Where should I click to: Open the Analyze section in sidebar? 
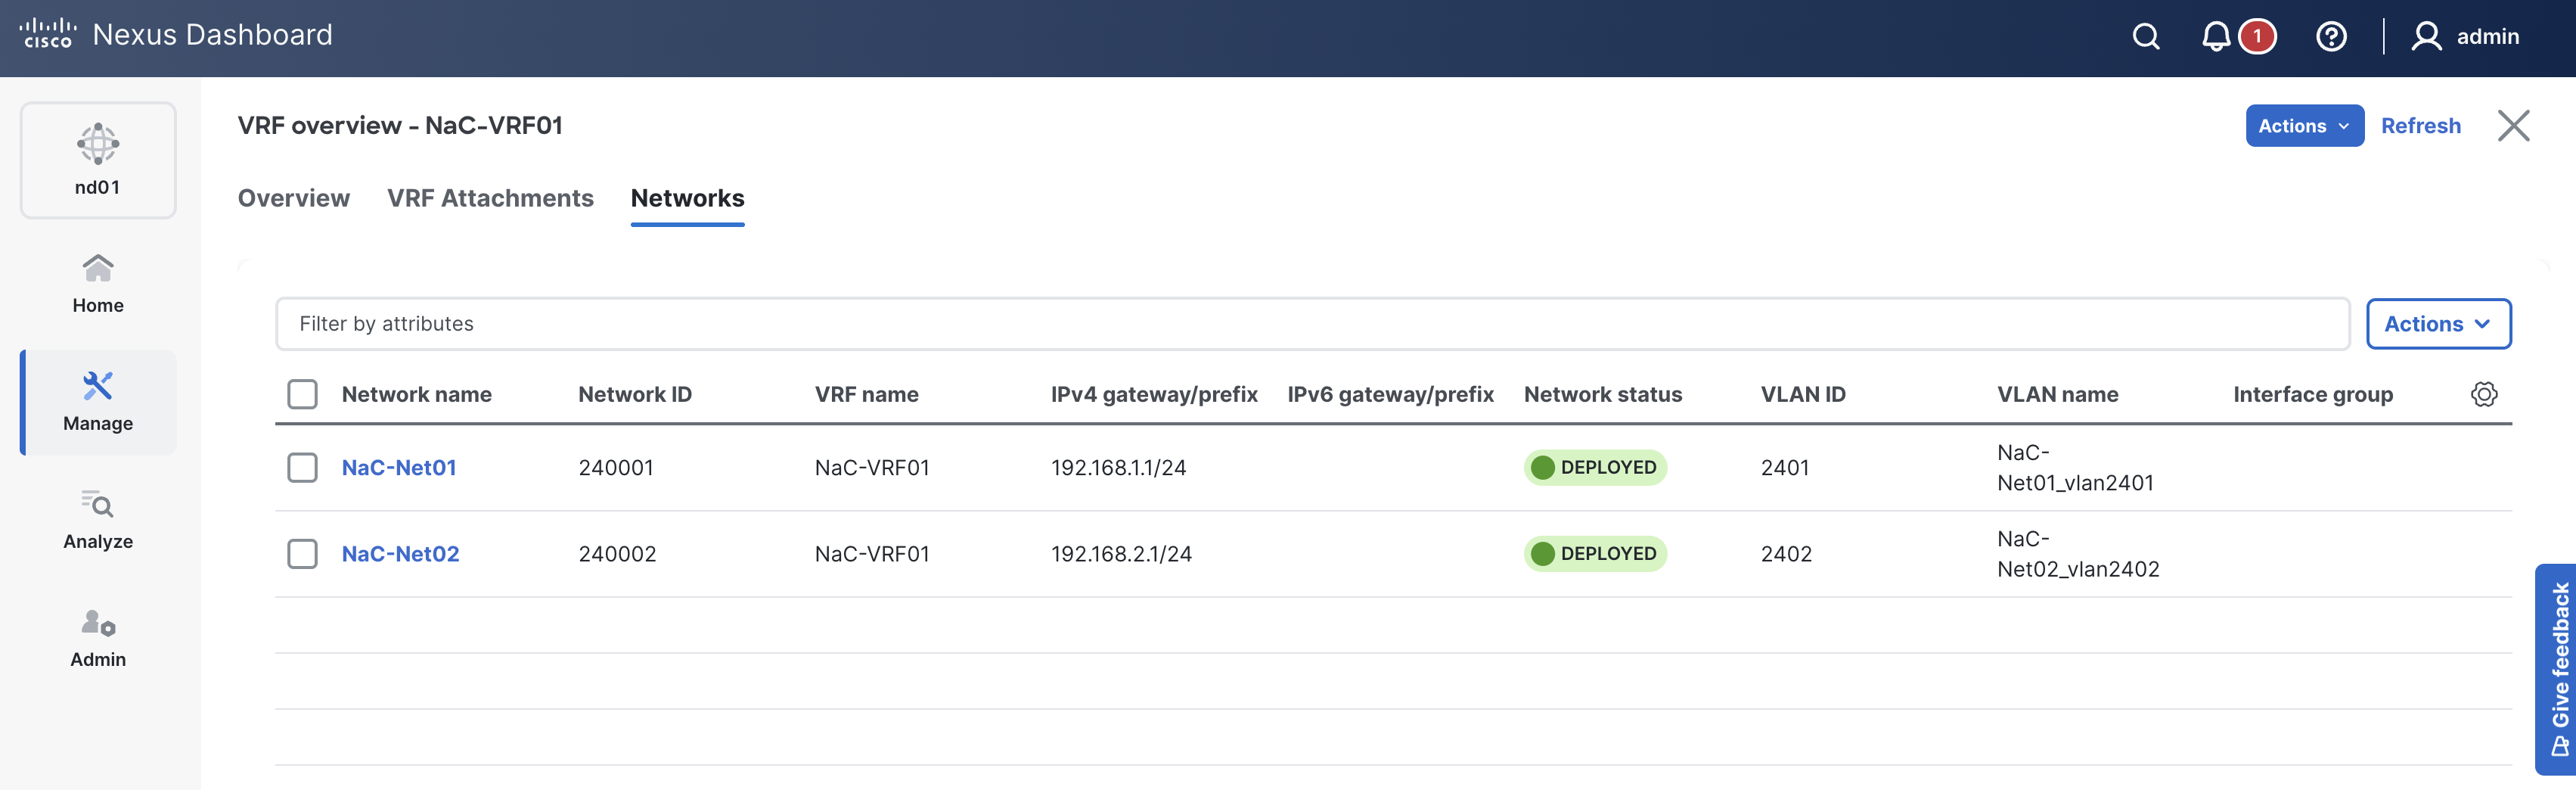pyautogui.click(x=98, y=520)
